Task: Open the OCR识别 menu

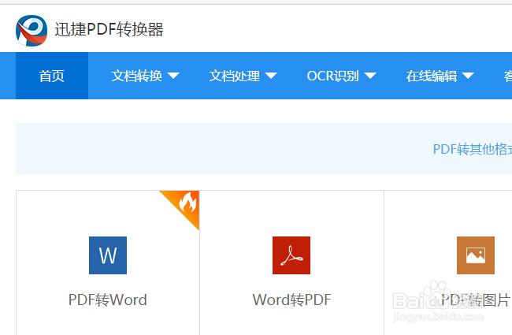Action: (332, 76)
